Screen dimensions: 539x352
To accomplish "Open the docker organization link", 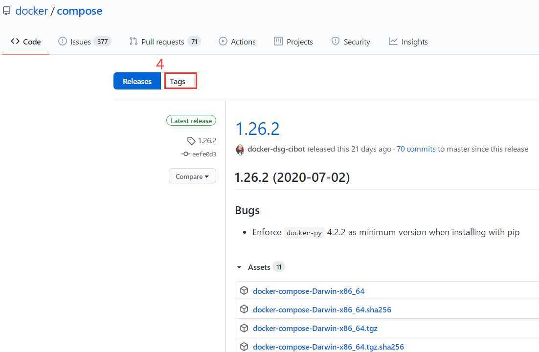I will (x=32, y=11).
